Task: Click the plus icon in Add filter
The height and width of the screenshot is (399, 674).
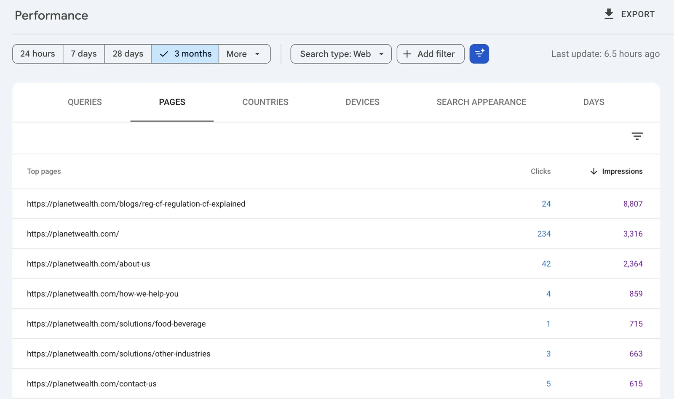Action: (x=407, y=54)
